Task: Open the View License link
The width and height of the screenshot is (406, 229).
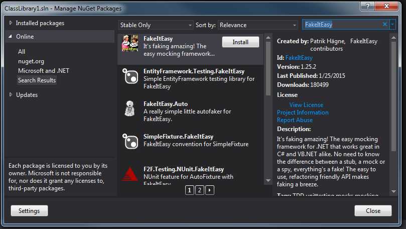Action: pos(306,105)
